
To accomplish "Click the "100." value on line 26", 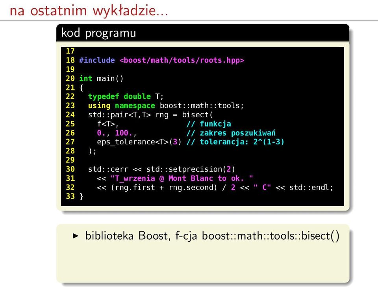I will 124,133.
